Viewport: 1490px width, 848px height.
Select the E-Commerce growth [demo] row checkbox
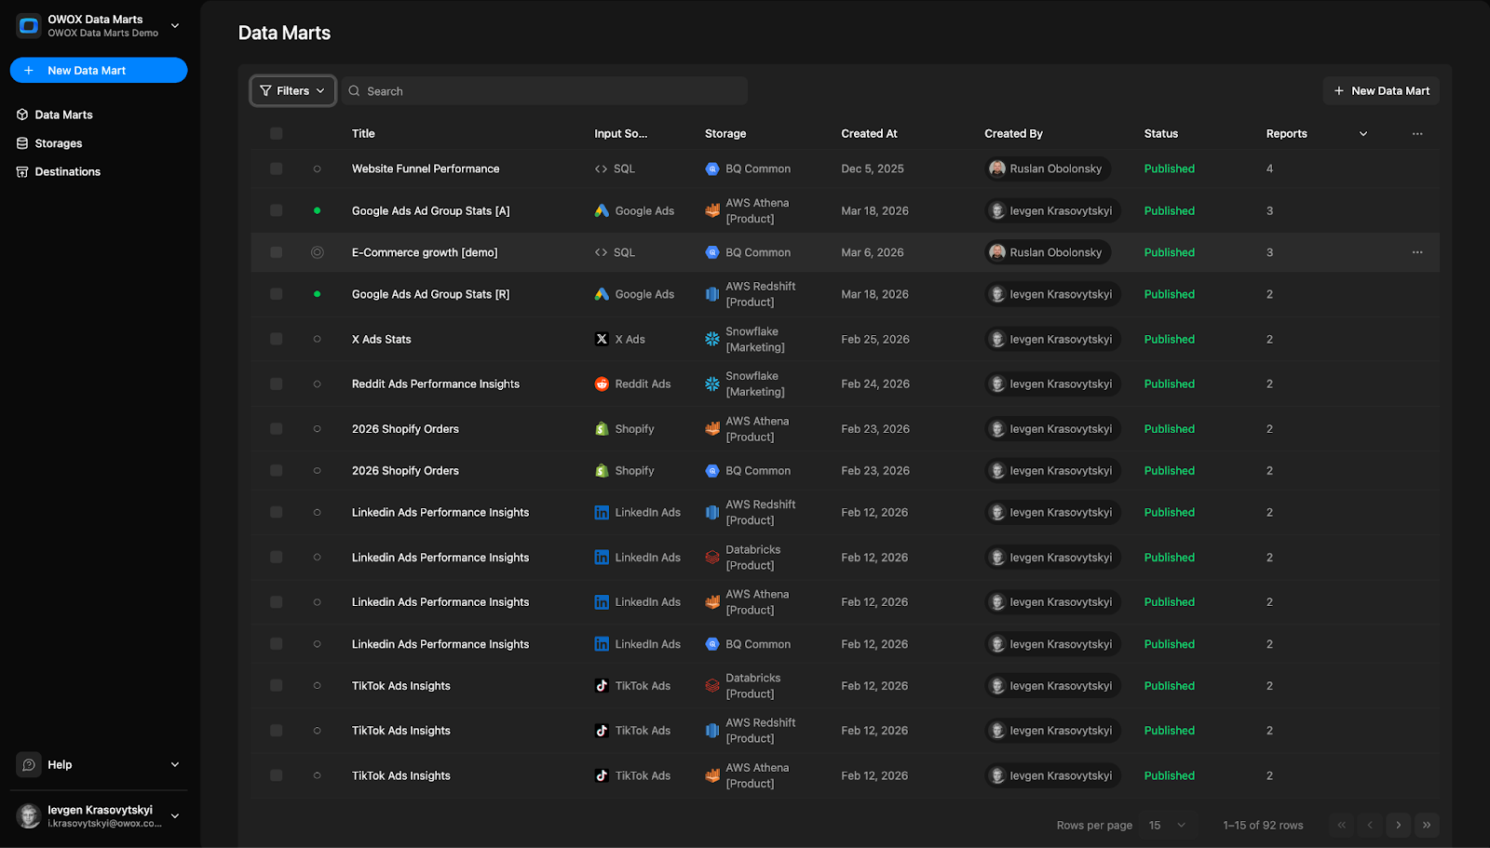(x=276, y=252)
